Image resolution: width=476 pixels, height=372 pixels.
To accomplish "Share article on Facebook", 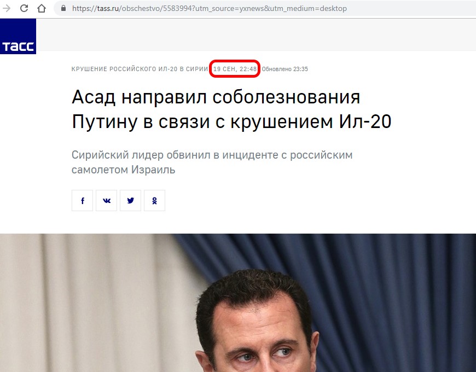I will pyautogui.click(x=82, y=201).
